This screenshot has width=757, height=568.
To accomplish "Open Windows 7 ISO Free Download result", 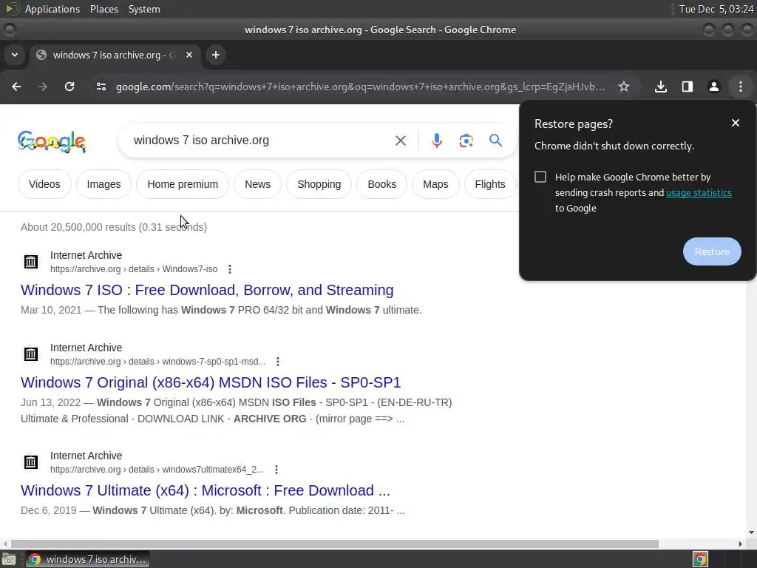I will [x=207, y=290].
